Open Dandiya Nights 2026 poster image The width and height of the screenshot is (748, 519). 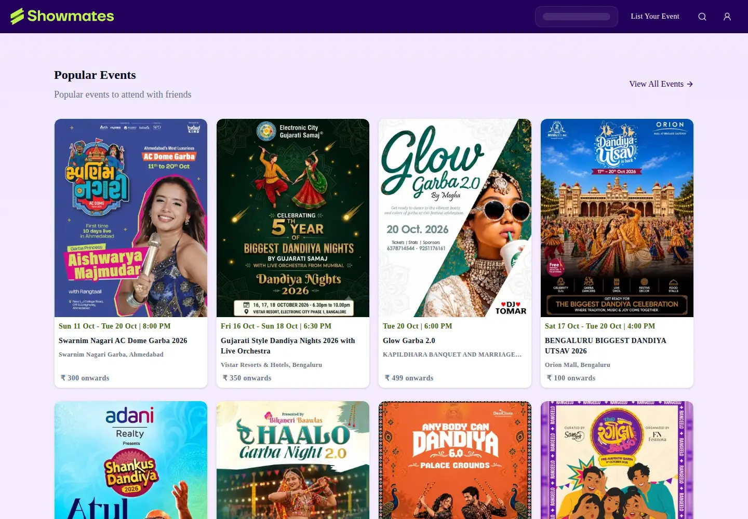point(293,218)
